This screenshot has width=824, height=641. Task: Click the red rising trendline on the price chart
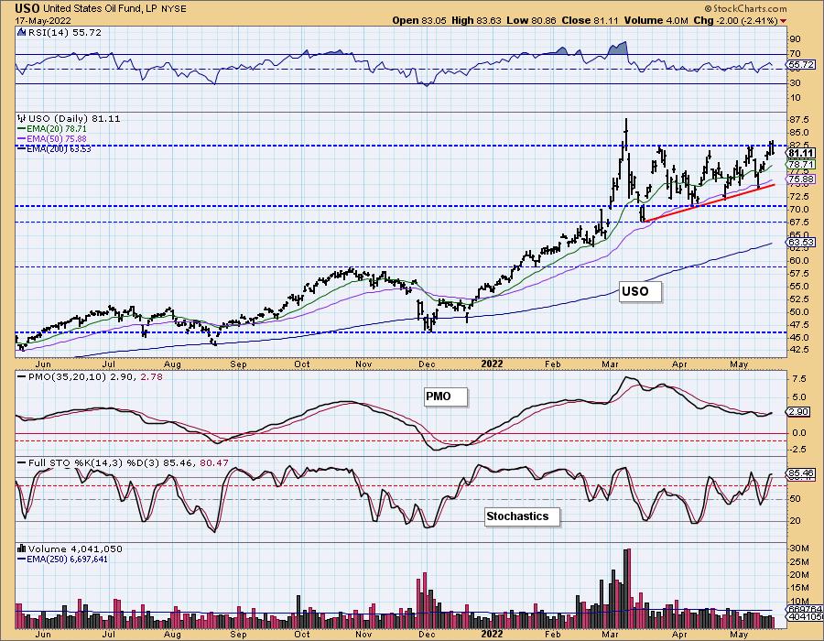pyautogui.click(x=709, y=202)
